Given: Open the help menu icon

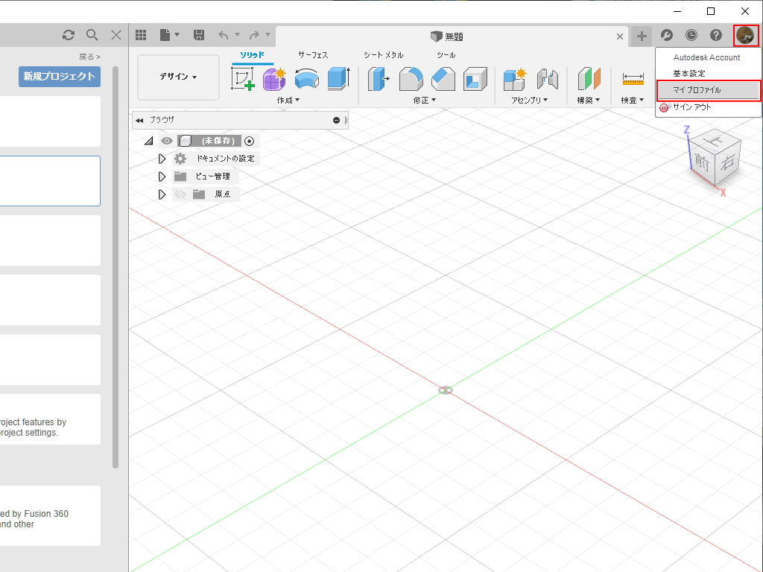Looking at the screenshot, I should tap(716, 35).
